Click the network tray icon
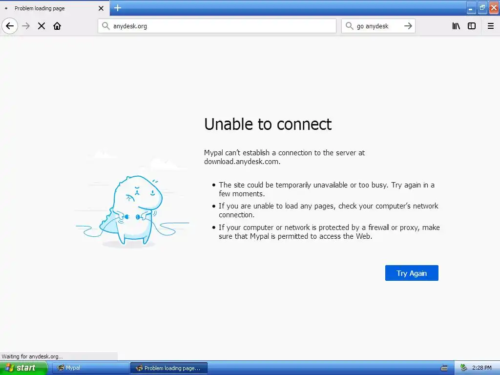This screenshot has width=500, height=375. (x=464, y=368)
